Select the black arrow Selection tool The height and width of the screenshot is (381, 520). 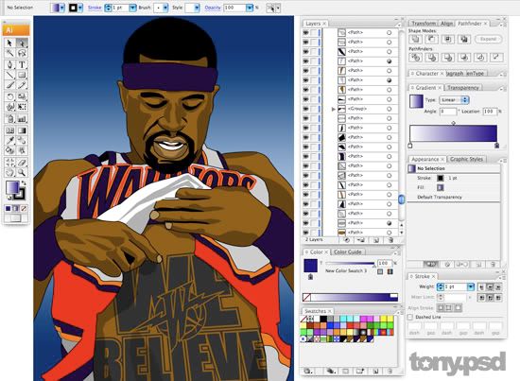click(9, 43)
